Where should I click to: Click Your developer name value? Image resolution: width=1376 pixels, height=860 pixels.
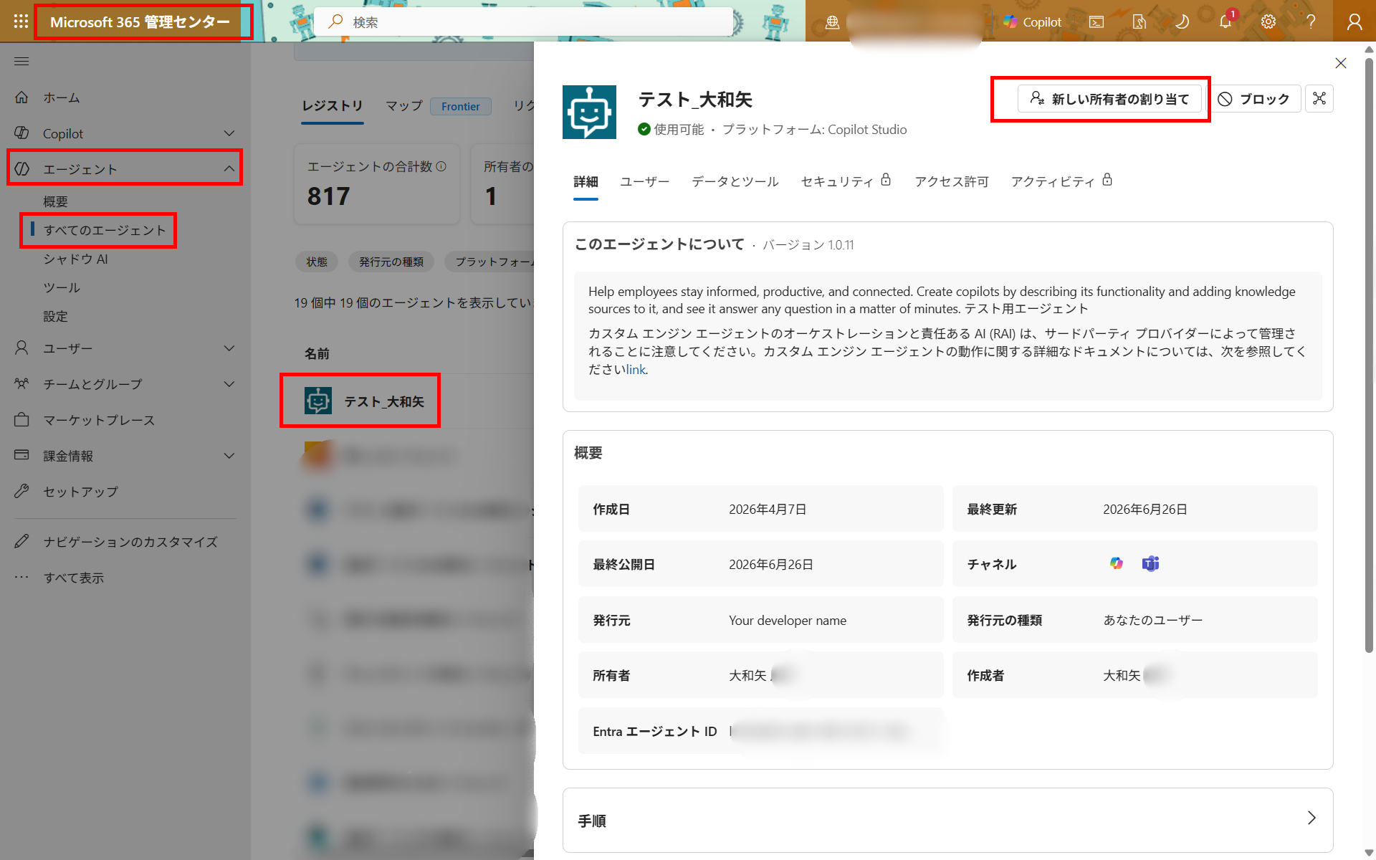pyautogui.click(x=788, y=621)
